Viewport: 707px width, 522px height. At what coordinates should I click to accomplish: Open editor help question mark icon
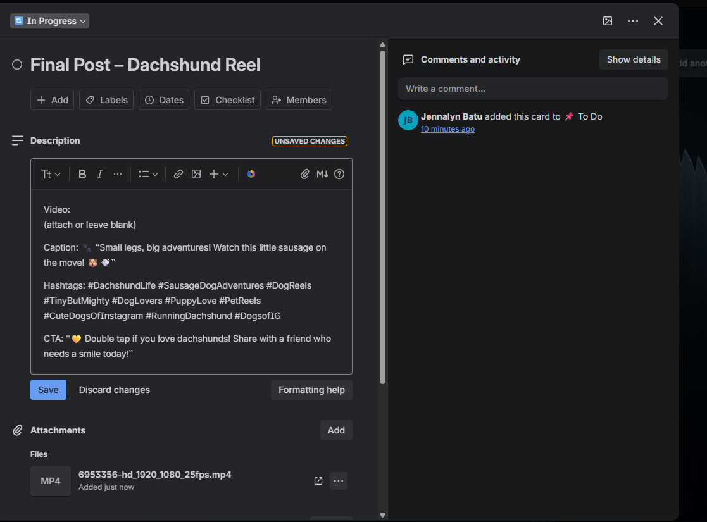click(339, 174)
